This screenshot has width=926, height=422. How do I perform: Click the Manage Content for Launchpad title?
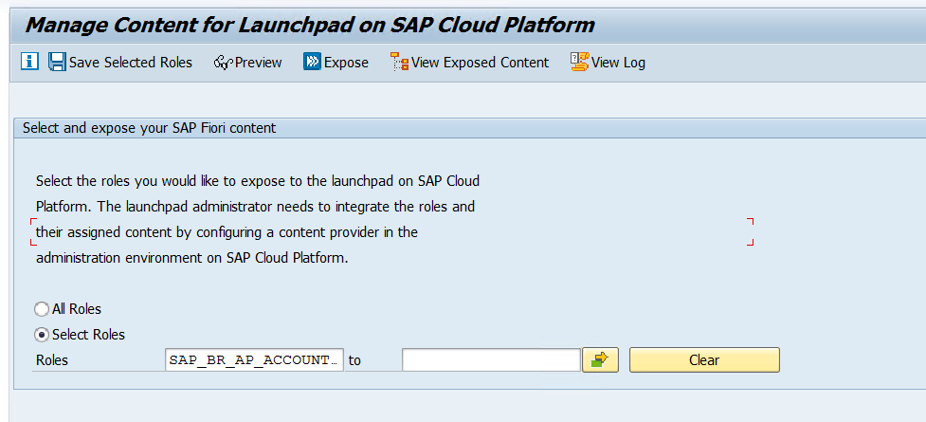pos(310,25)
